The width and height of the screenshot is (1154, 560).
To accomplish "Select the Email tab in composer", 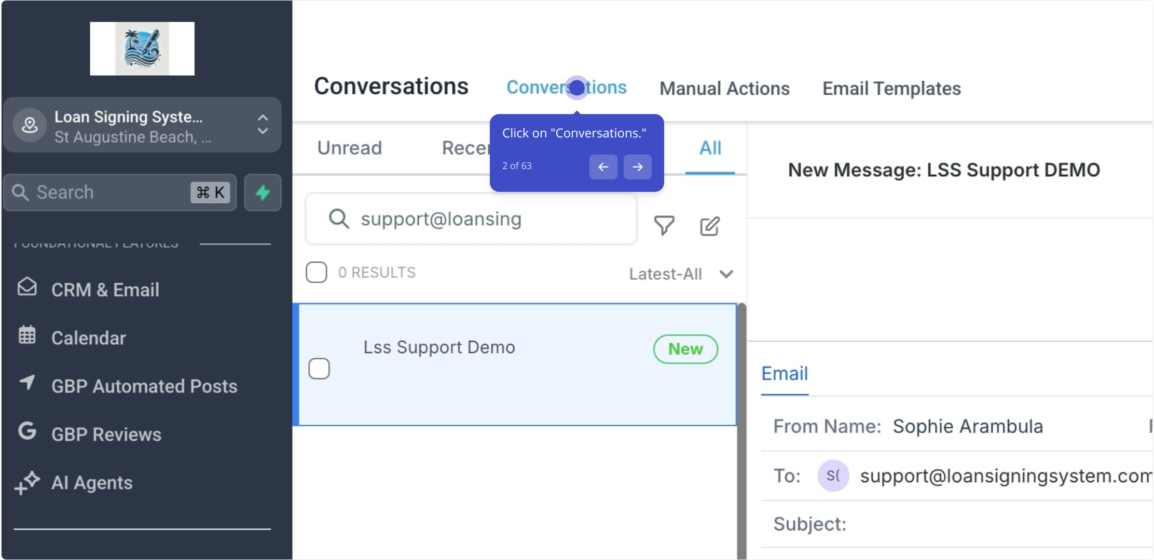I will (x=785, y=374).
